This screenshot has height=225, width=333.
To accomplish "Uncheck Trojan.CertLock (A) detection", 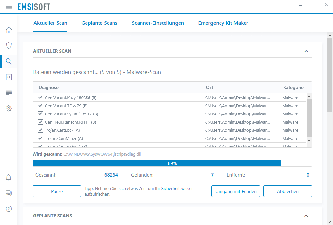I will 40,130.
